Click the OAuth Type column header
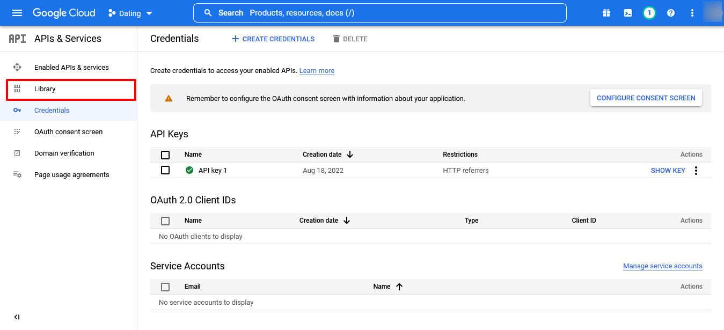 [472, 221]
